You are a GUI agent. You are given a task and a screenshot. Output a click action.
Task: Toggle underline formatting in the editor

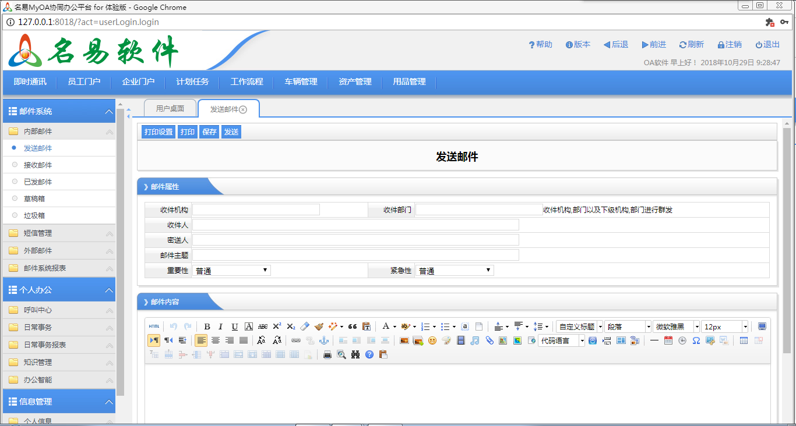235,326
